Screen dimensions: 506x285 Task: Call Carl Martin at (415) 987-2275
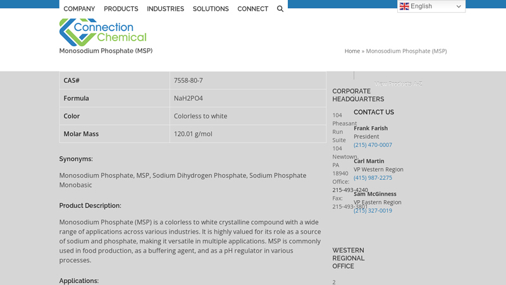tap(373, 178)
